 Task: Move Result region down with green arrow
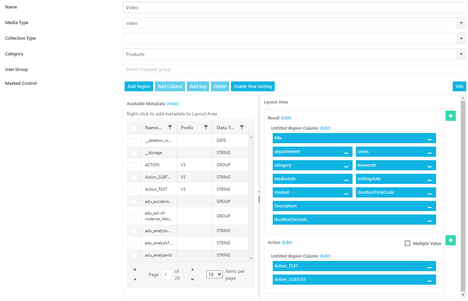[x=451, y=116]
